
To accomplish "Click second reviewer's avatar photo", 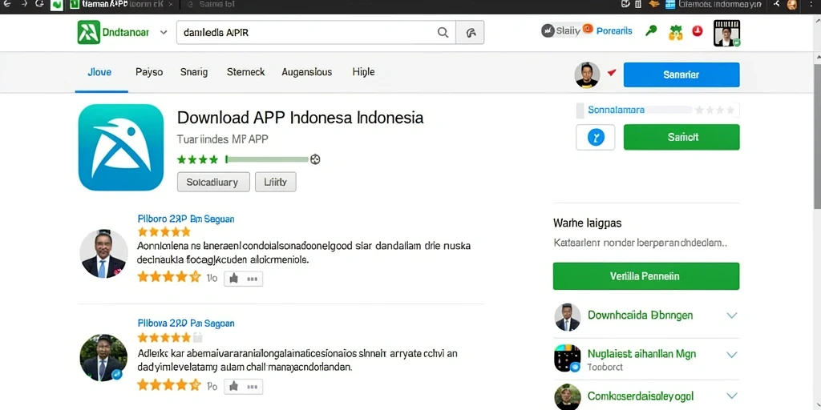I will point(103,358).
